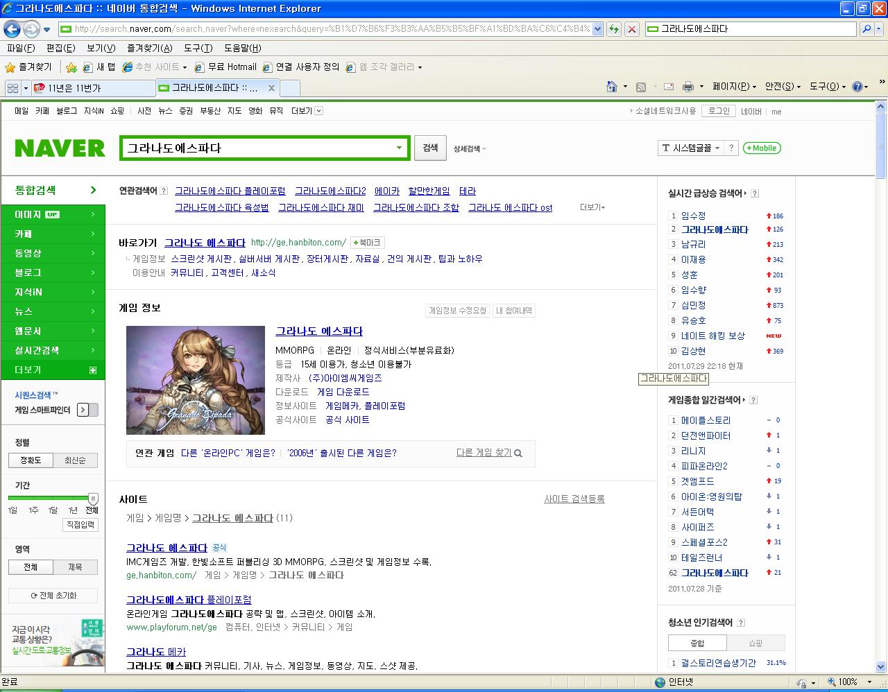Image resolution: width=888 pixels, height=692 pixels.
Task: Click the Read mail icon
Action: tap(669, 87)
